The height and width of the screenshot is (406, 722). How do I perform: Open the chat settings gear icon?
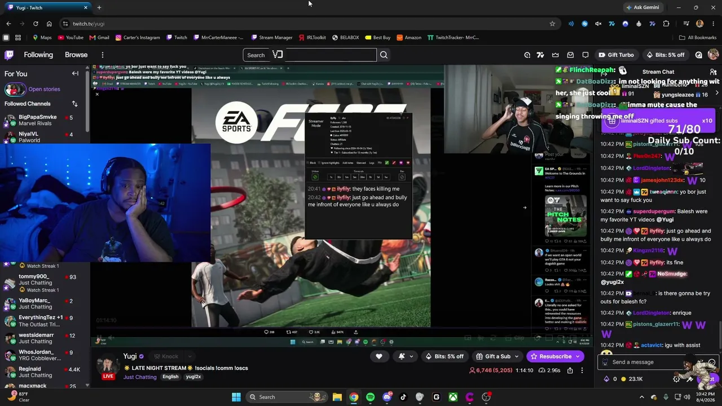tap(676, 379)
